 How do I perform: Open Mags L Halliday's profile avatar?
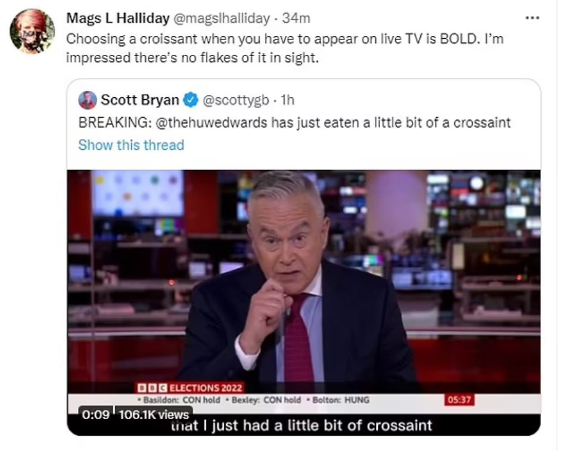pyautogui.click(x=32, y=31)
